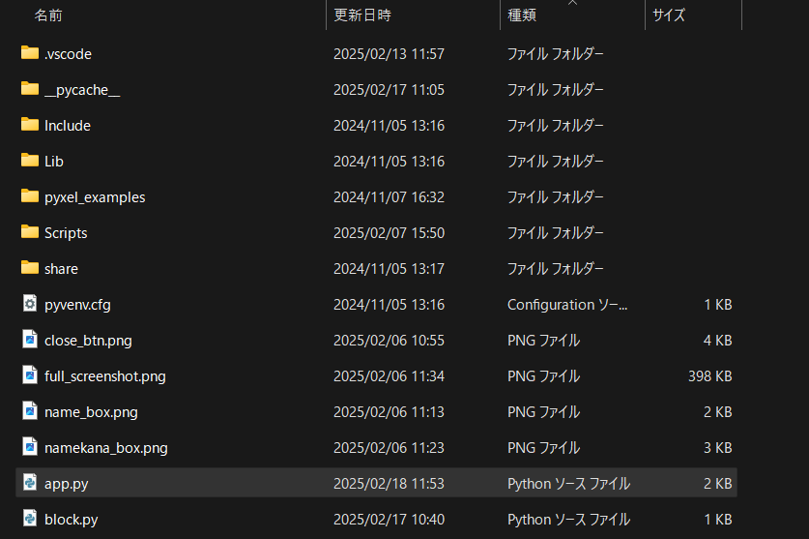The image size is (809, 539).
Task: Select the Include folder name
Action: tap(68, 126)
